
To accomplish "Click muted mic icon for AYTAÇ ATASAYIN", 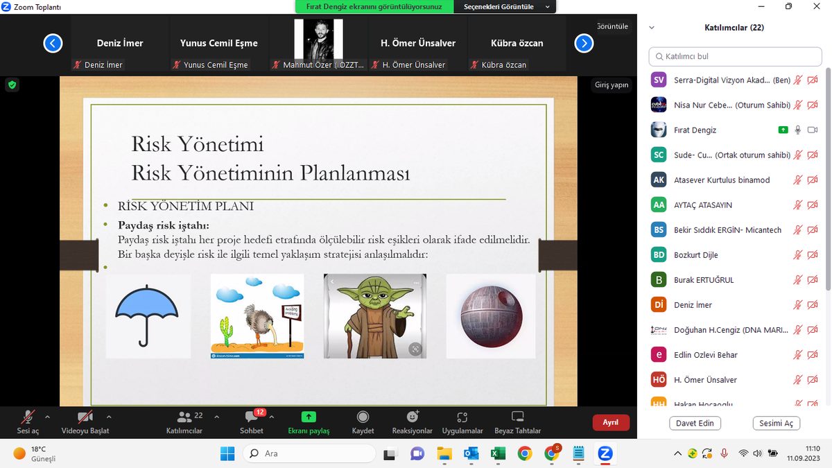I will [x=798, y=205].
